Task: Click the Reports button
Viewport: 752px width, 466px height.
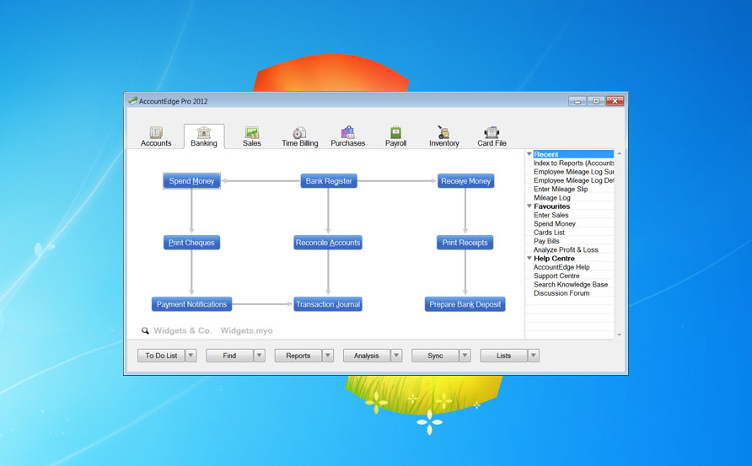Action: click(x=298, y=356)
